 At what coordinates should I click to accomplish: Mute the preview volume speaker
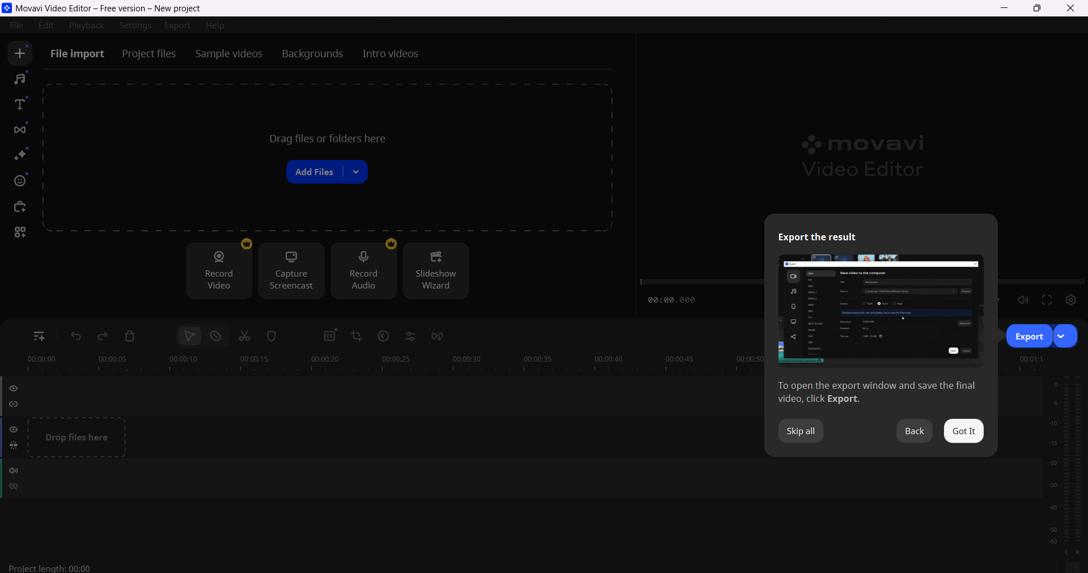(x=1023, y=300)
